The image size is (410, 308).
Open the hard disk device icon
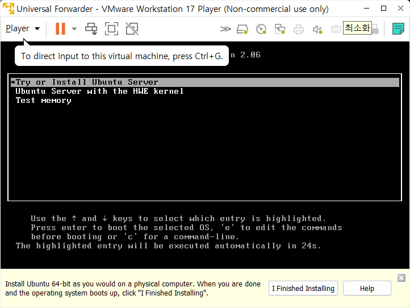[x=242, y=29]
